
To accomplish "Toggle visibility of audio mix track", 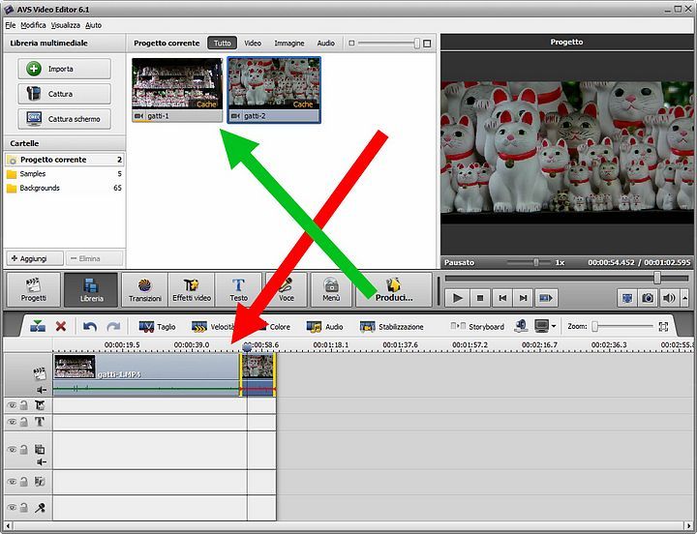I will 12,482.
